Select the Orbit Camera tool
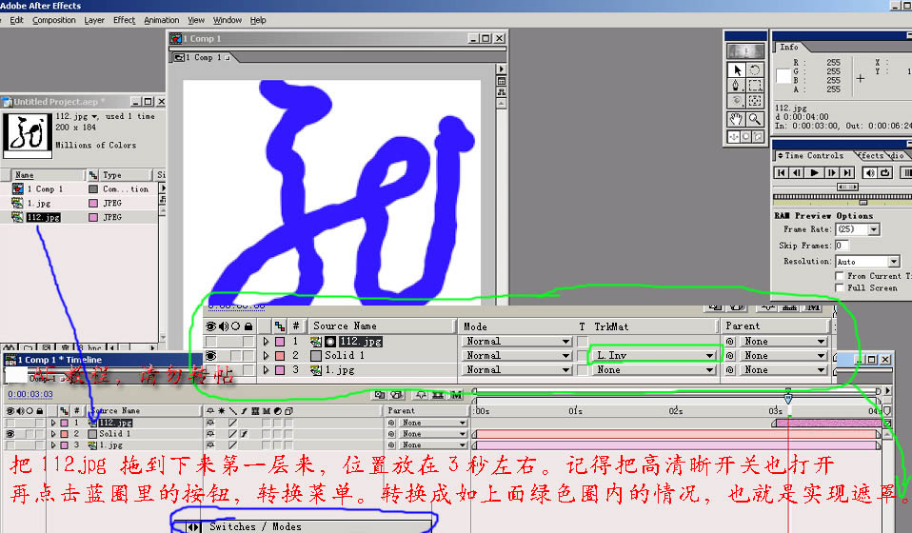 pyautogui.click(x=736, y=101)
